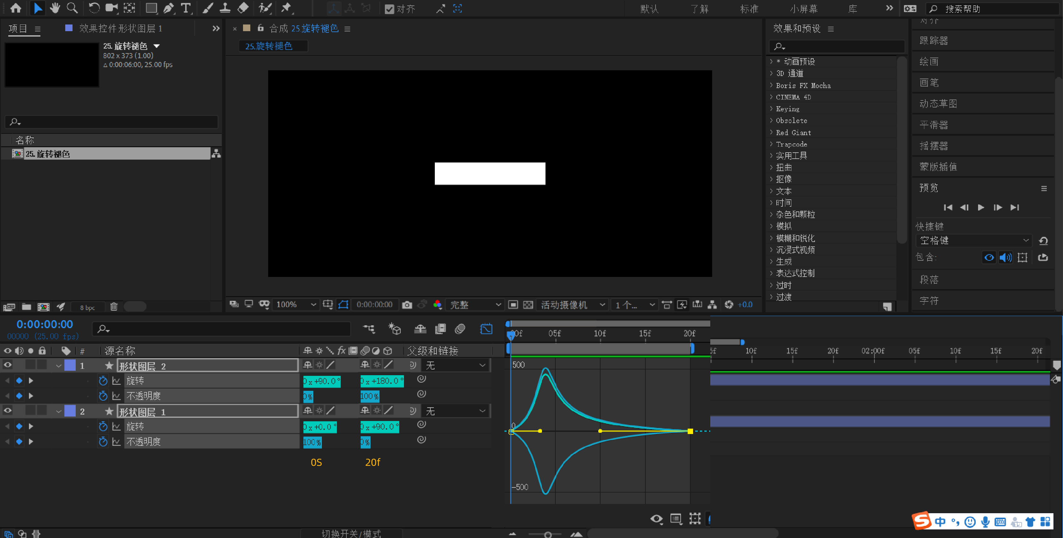Click the timeline zoom slider handle

click(548, 535)
